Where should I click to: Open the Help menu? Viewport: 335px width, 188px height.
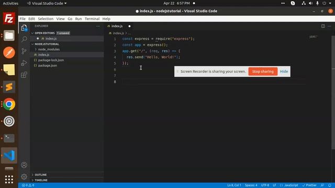(x=106, y=19)
